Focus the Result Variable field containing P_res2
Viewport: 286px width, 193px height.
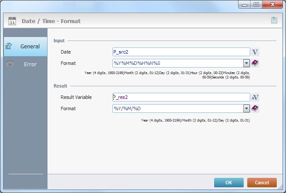point(180,98)
